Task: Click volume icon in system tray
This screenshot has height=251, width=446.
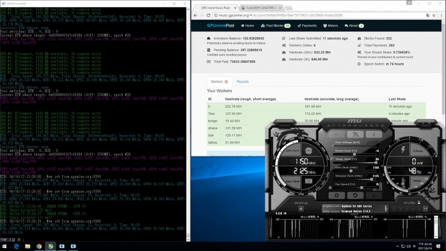Action: [409, 246]
